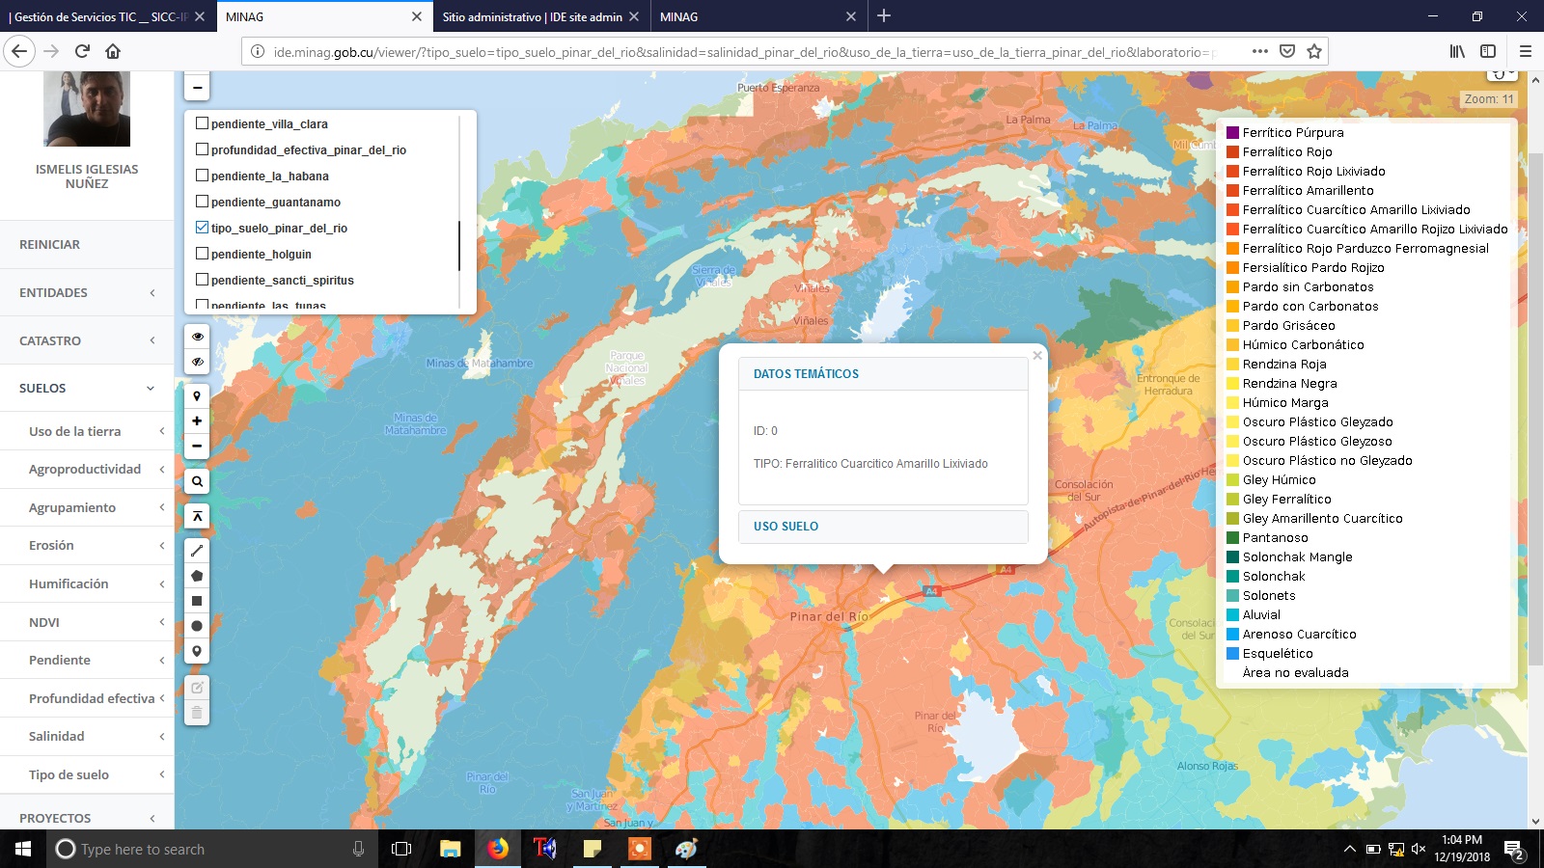
Task: Click the hide layers crossed-eye icon
Action: pyautogui.click(x=197, y=362)
